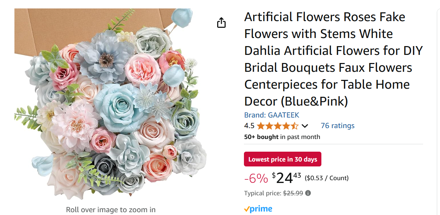Click the $24.43 price

pos(287,178)
